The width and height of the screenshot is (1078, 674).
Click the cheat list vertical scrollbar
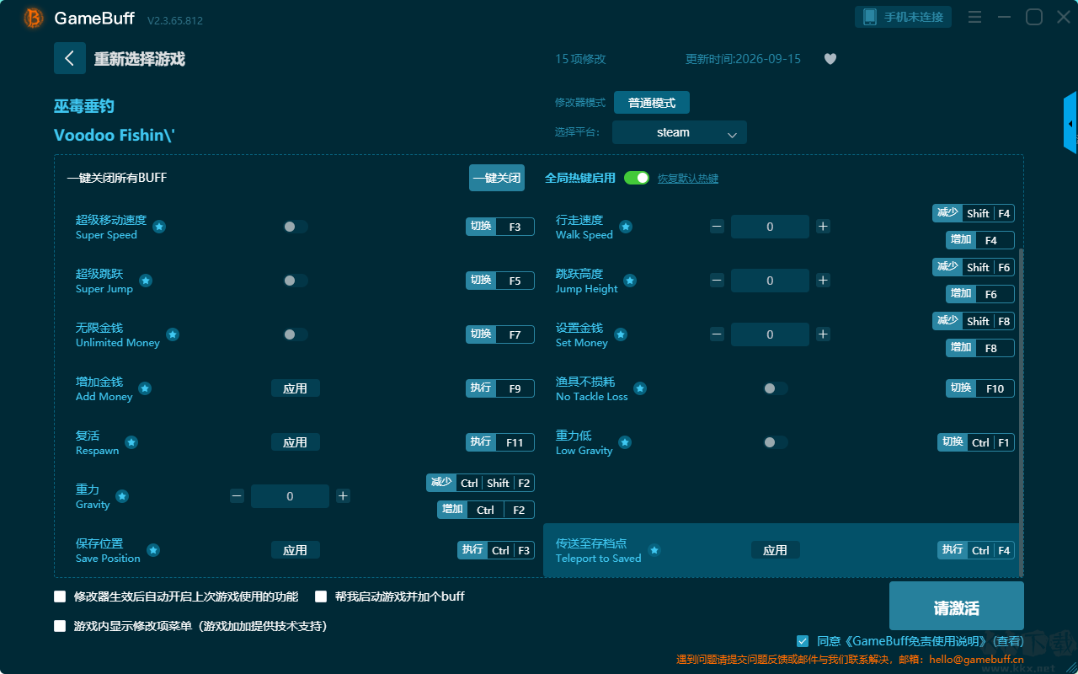(x=1022, y=412)
